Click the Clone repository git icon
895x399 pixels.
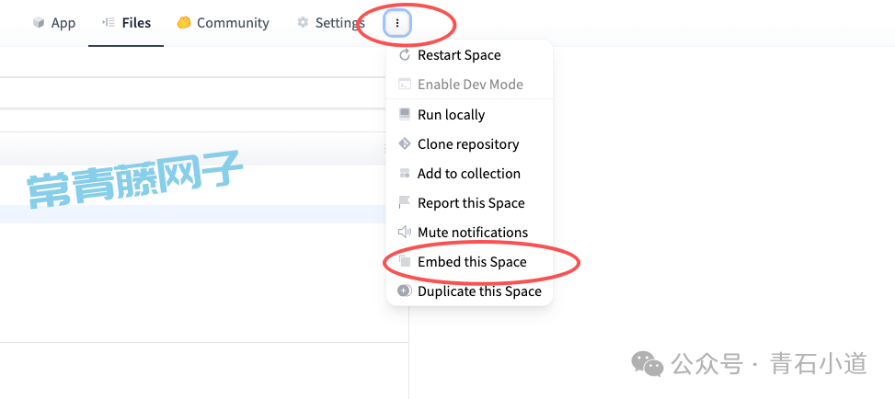tap(405, 144)
